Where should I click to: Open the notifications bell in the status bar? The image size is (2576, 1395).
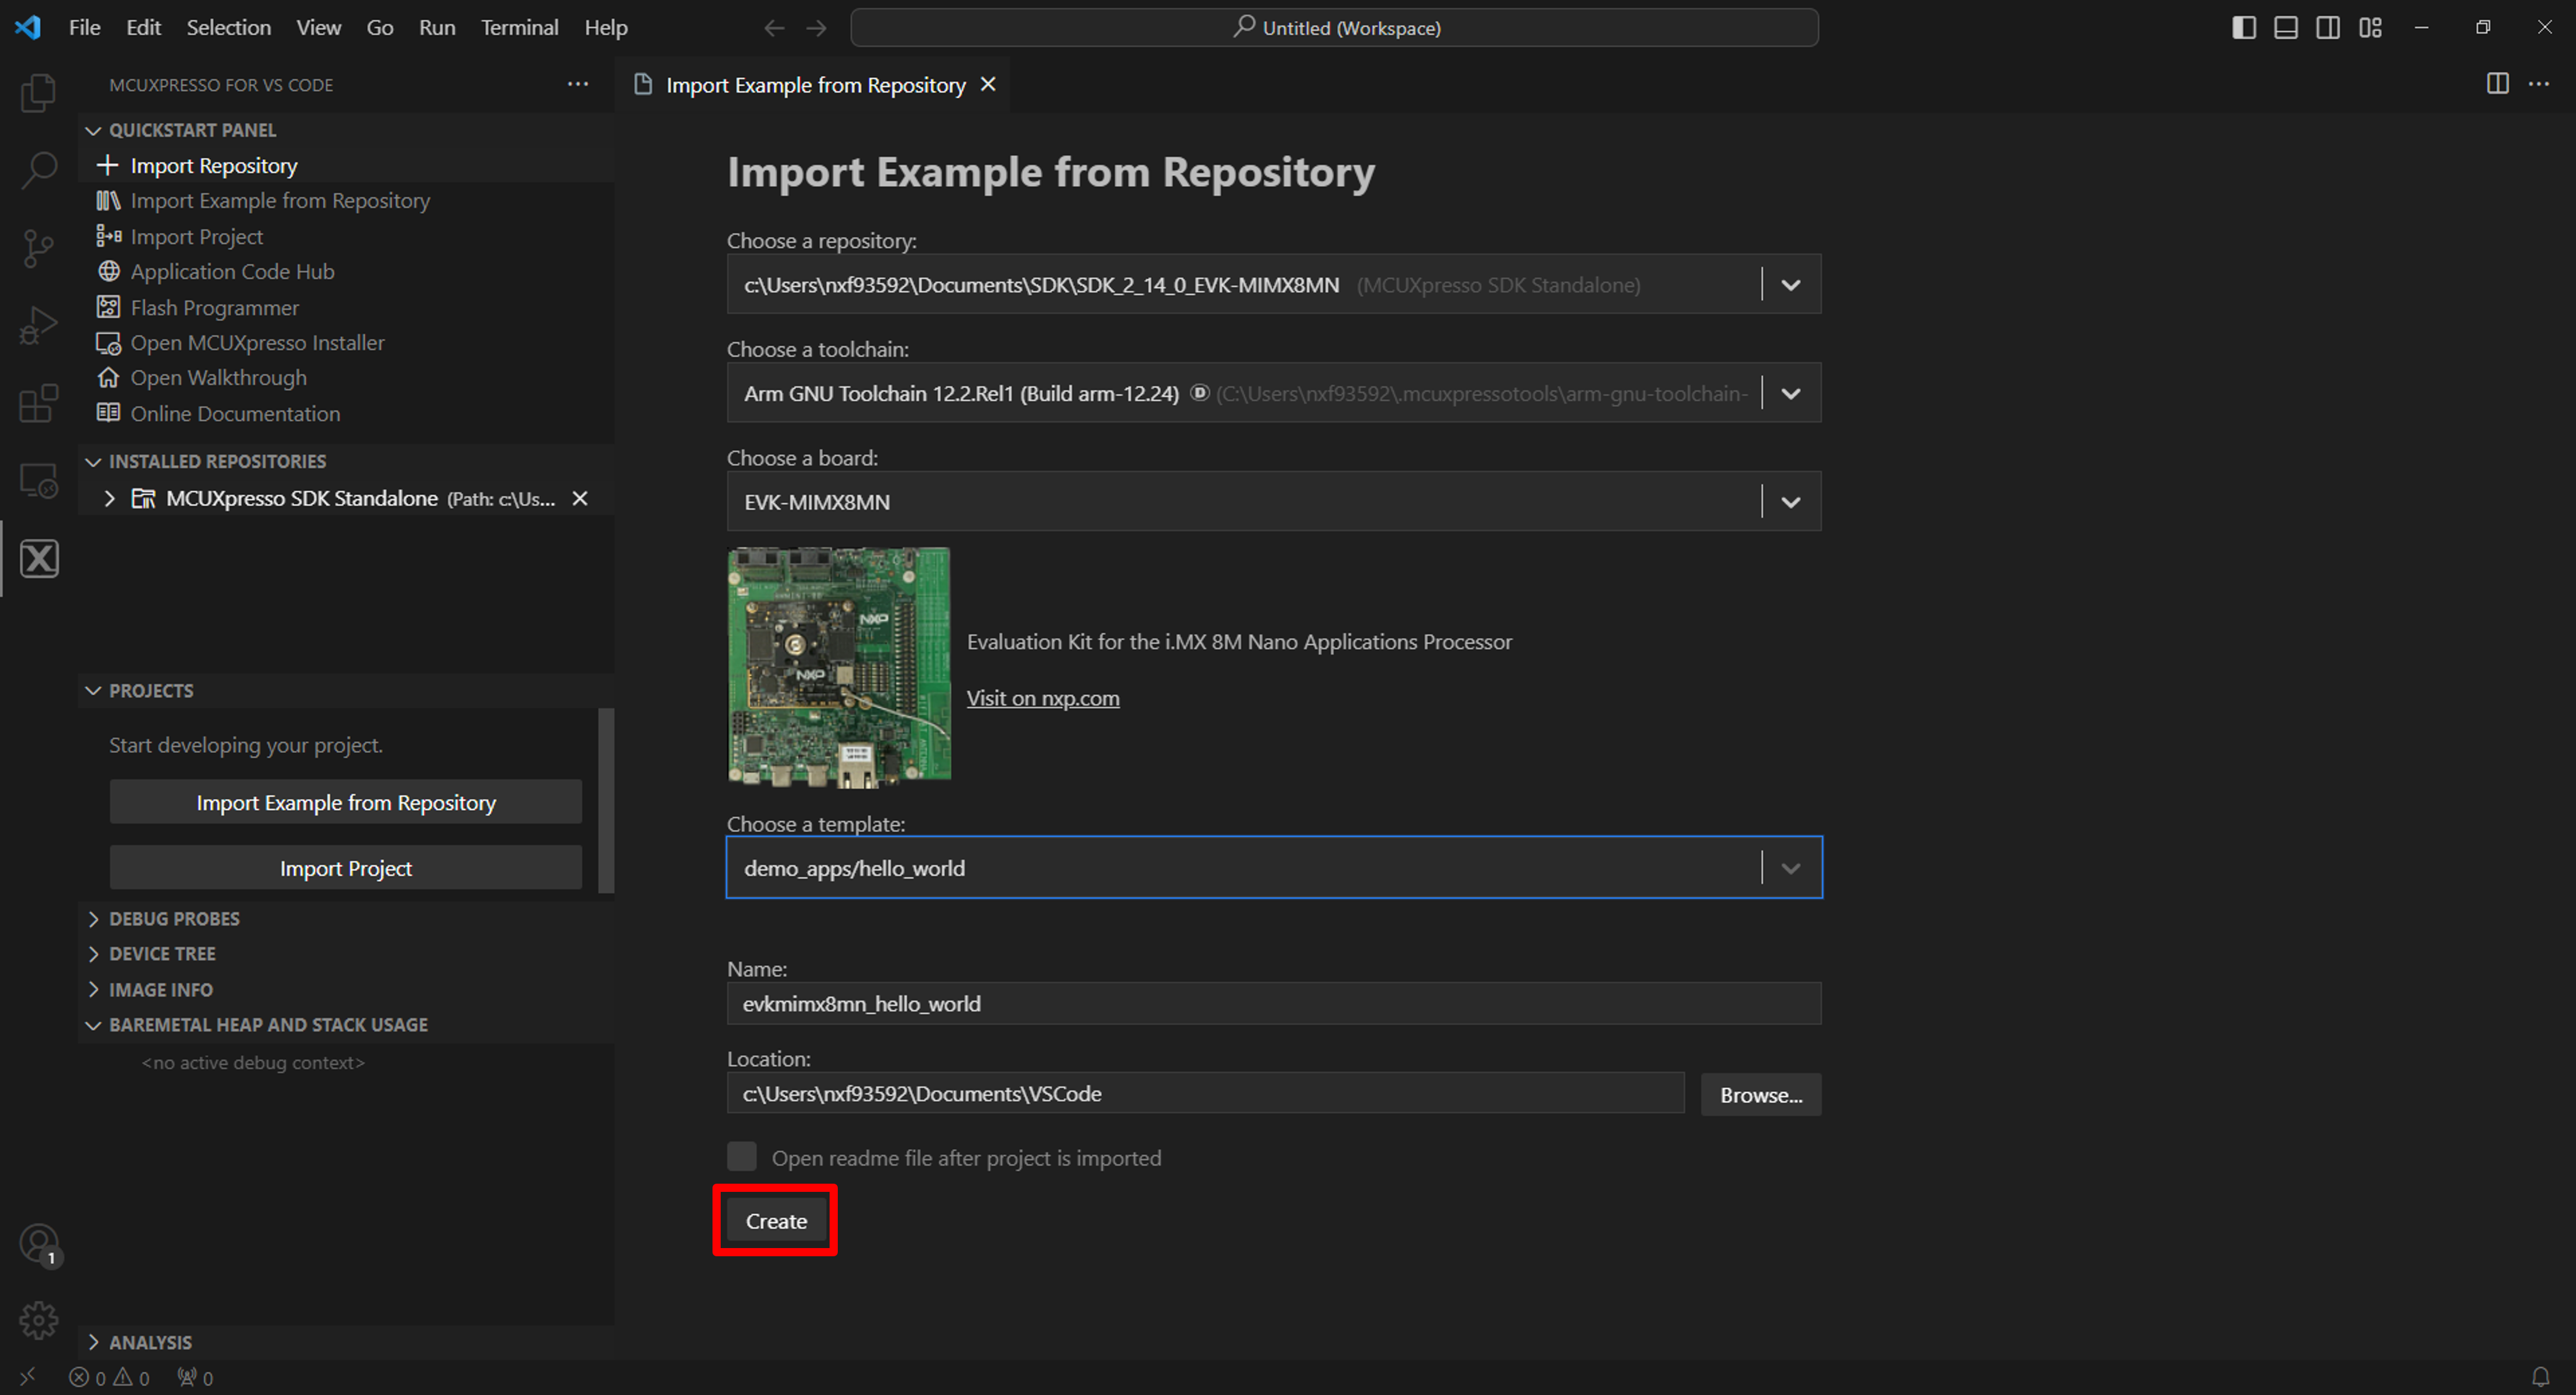2540,1377
